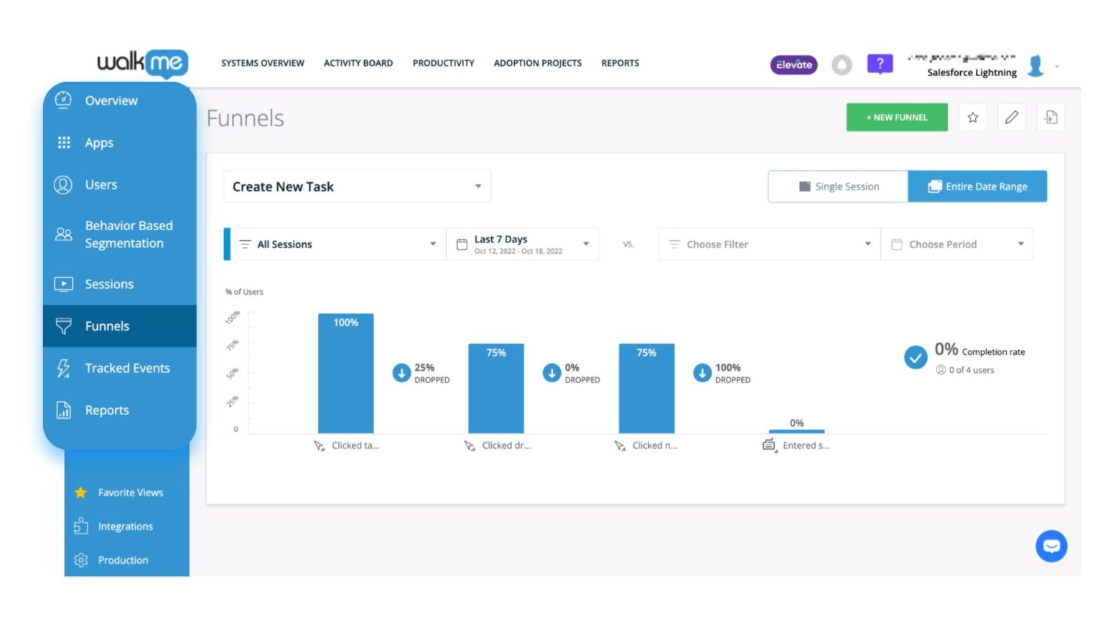Open the PRODUCTIVITY menu item
The image size is (1103, 626).
point(443,63)
